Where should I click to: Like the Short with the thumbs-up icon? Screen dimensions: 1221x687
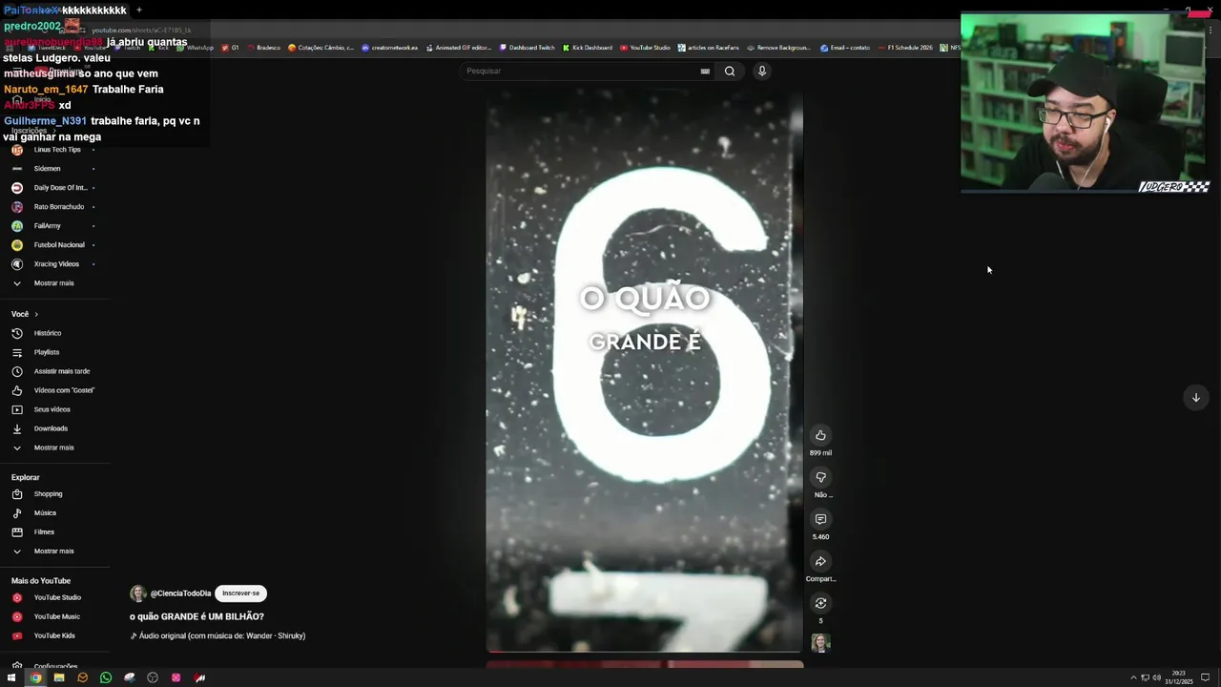[820, 435]
